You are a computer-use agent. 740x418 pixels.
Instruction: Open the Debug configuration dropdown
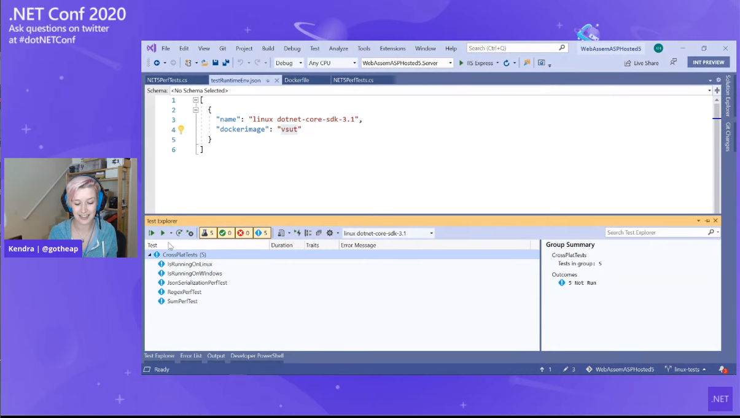pyautogui.click(x=289, y=63)
